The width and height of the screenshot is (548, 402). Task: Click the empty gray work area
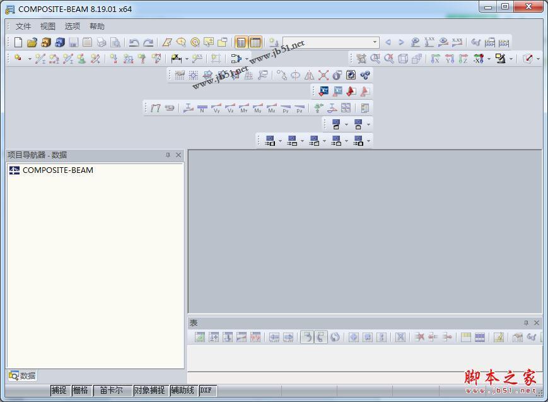(x=365, y=231)
